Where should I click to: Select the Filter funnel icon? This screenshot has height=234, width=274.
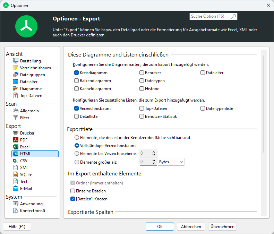pos(16,118)
